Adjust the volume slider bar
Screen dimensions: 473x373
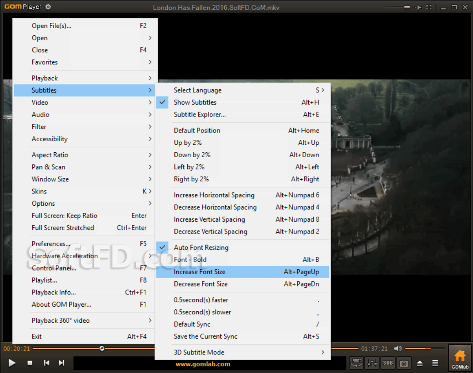425,349
